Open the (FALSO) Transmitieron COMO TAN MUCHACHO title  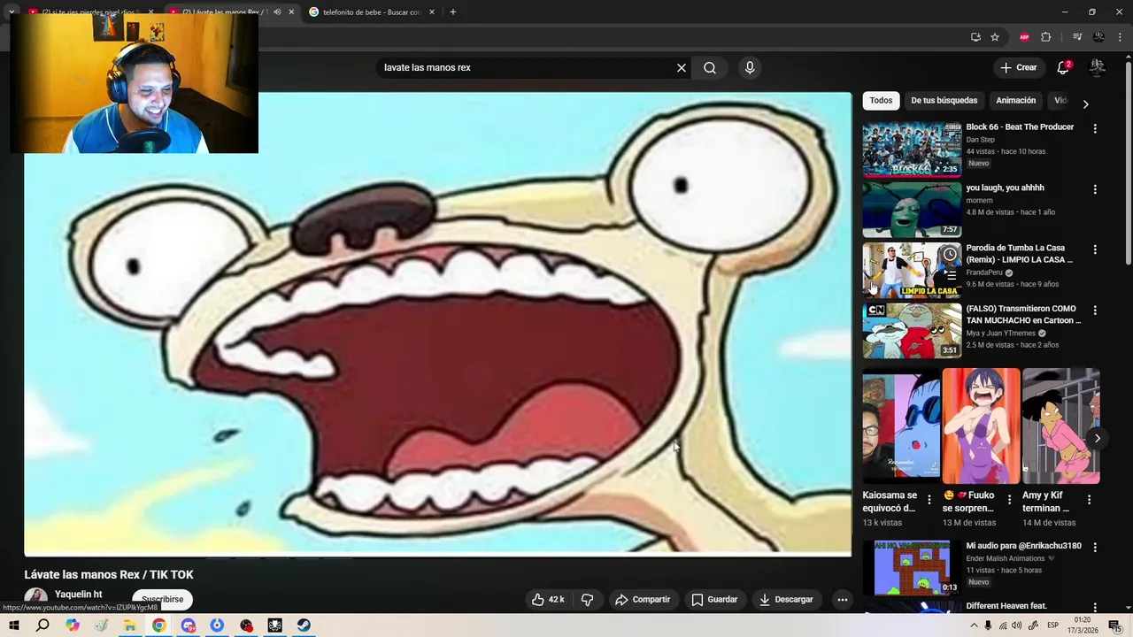(x=1023, y=315)
